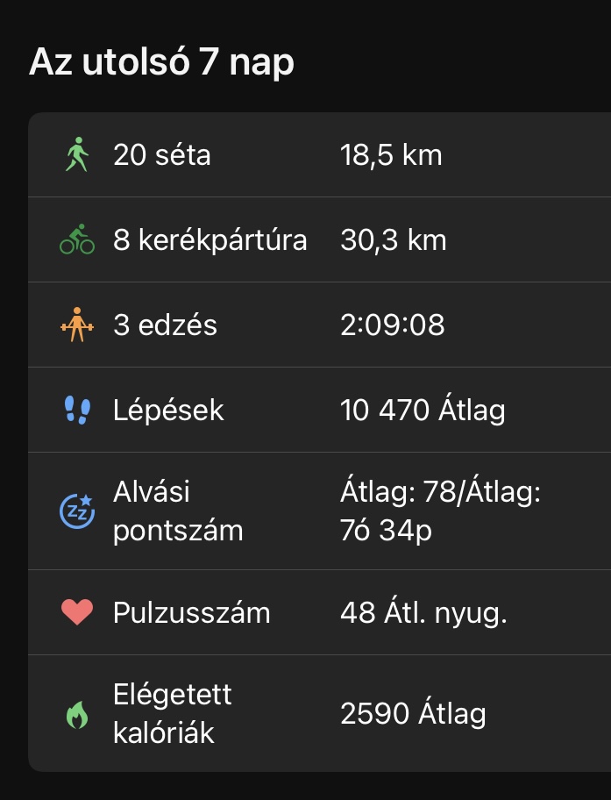Screen dimensions: 611x800
Task: Tap the '10 470 Átlag' steps average
Action: pyautogui.click(x=423, y=410)
